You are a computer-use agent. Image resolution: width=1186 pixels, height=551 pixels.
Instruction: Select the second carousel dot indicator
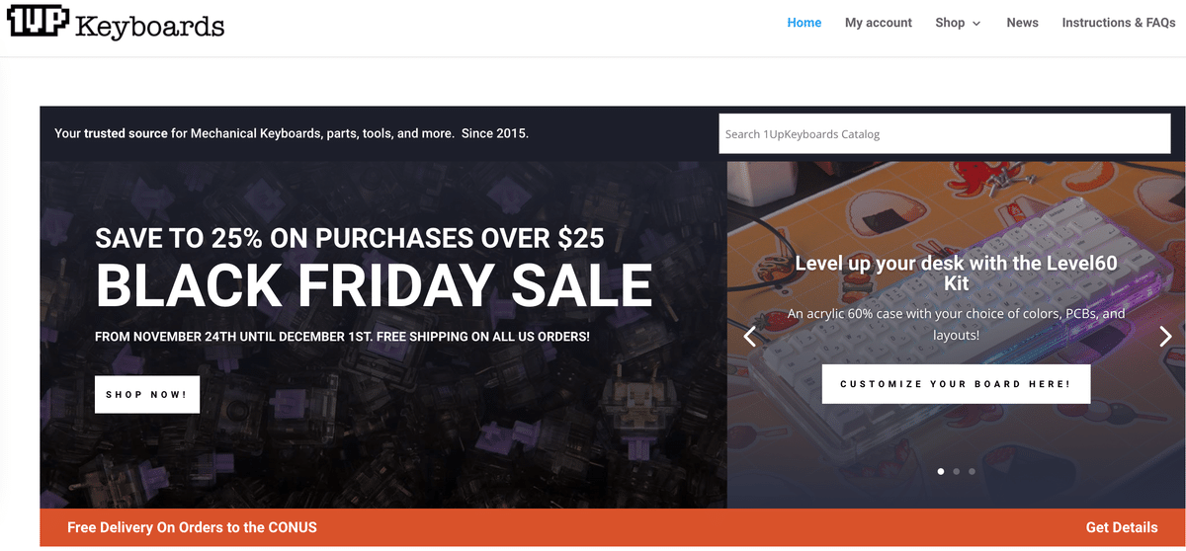click(956, 472)
